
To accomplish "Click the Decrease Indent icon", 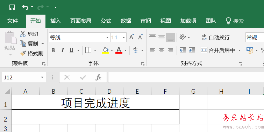I will [x=183, y=50].
